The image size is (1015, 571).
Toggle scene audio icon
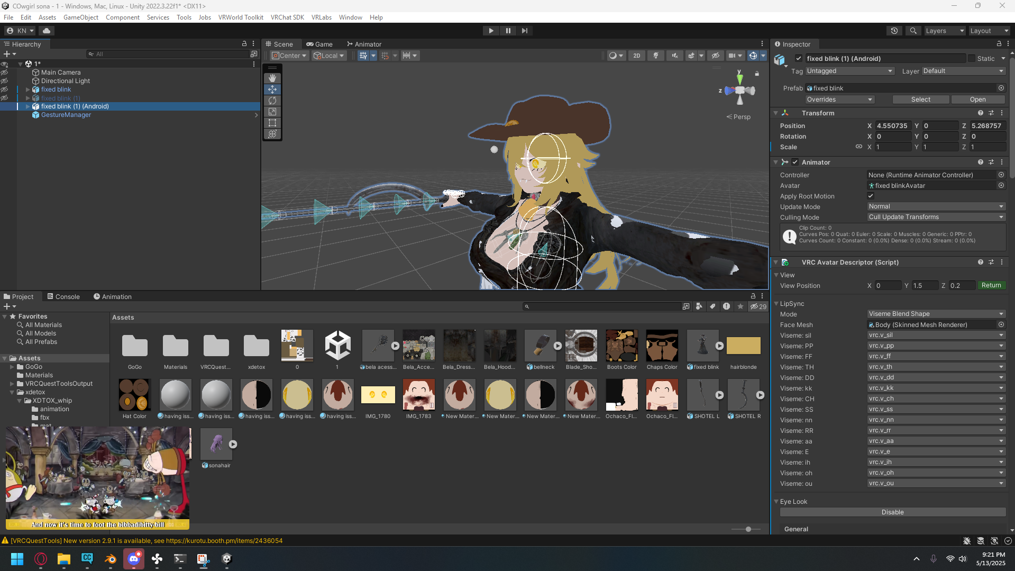click(x=675, y=56)
